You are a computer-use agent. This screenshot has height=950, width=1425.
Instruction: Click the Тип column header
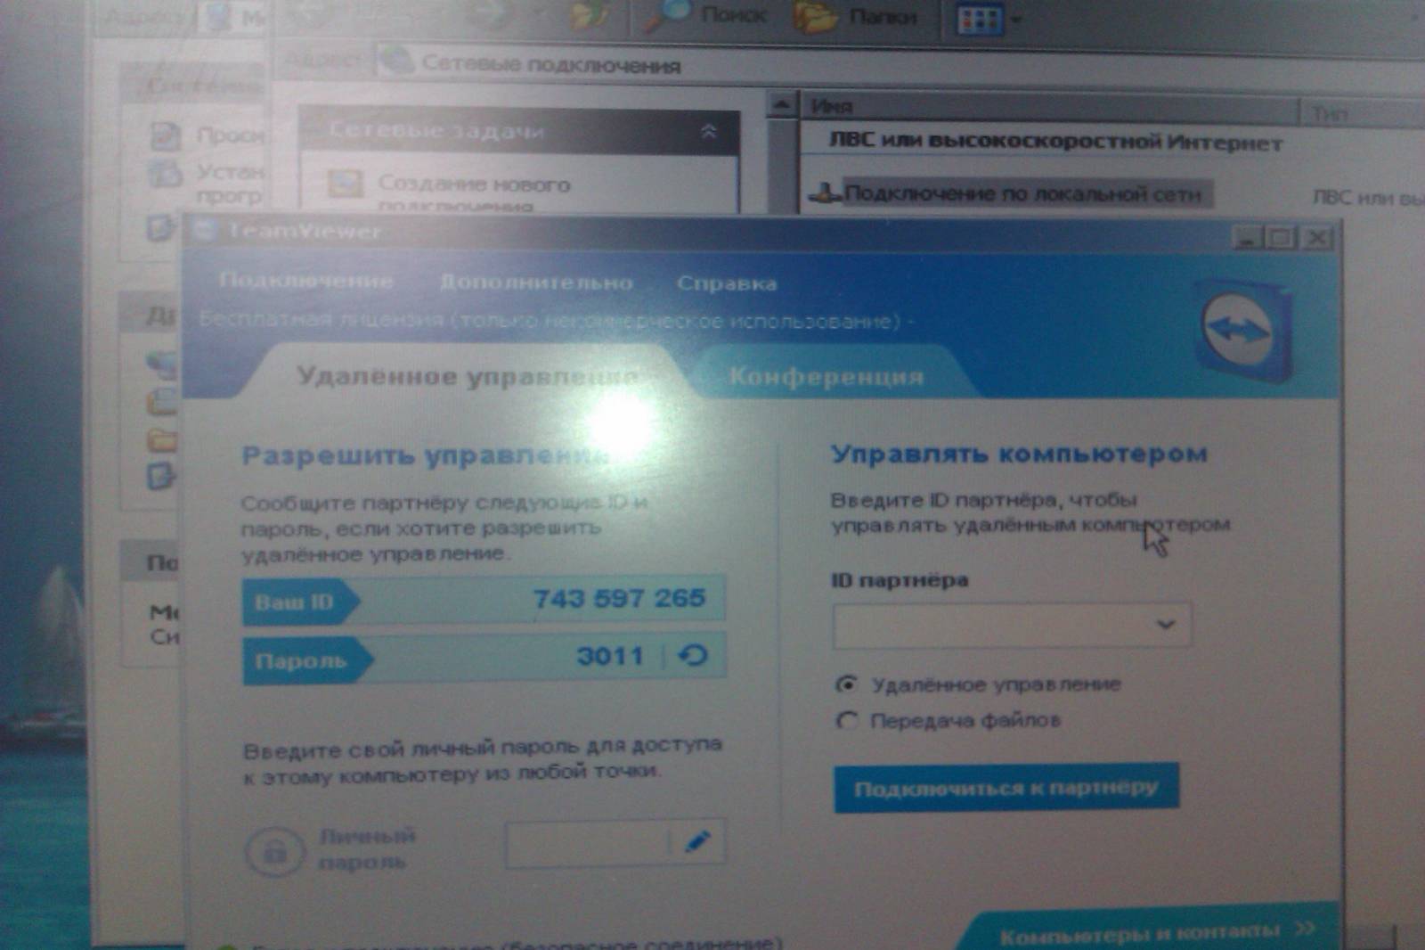pyautogui.click(x=1363, y=113)
